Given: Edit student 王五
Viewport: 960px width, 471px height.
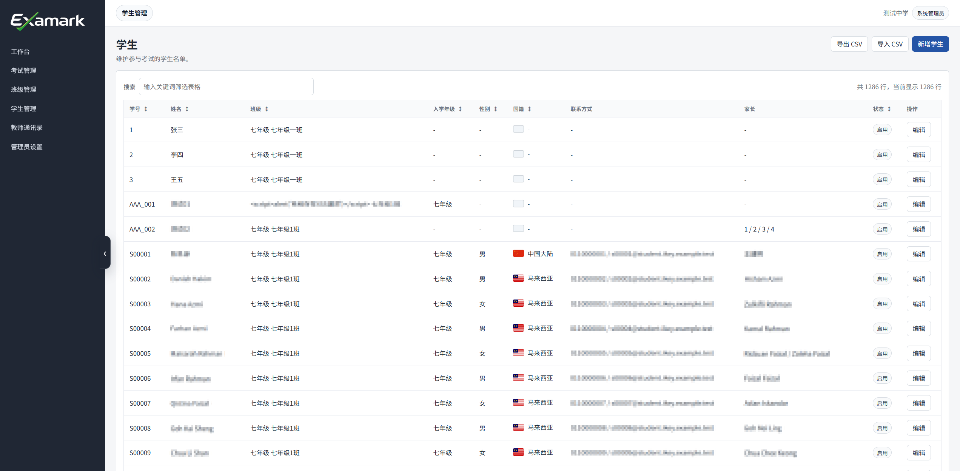Looking at the screenshot, I should pyautogui.click(x=918, y=180).
